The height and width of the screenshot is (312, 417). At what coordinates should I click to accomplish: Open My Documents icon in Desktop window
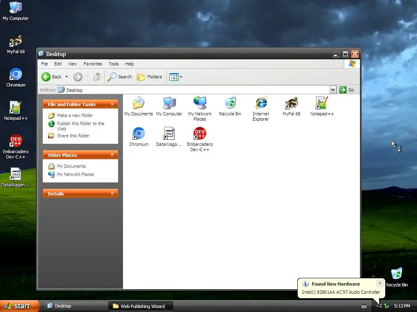[x=138, y=106]
